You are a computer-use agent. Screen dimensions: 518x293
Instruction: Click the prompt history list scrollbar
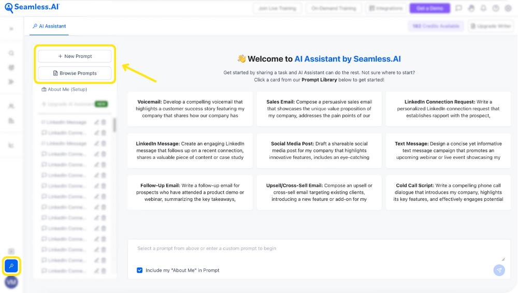[114, 125]
